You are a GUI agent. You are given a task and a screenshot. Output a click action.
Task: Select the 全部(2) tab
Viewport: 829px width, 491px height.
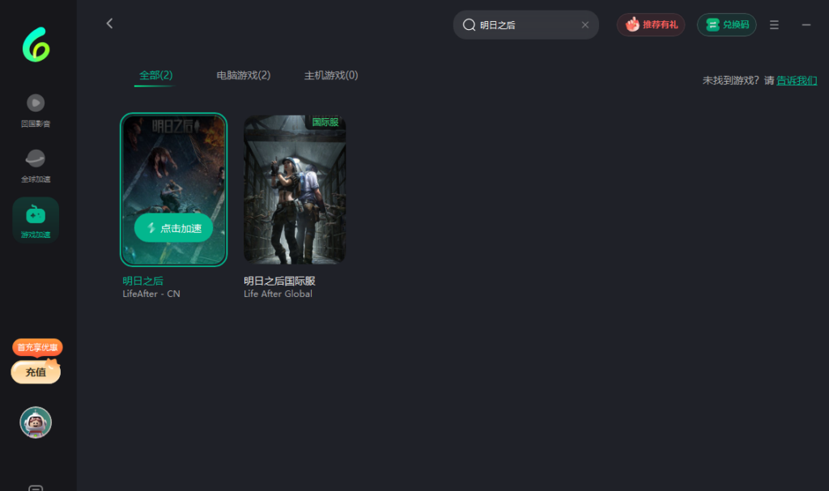(x=155, y=75)
